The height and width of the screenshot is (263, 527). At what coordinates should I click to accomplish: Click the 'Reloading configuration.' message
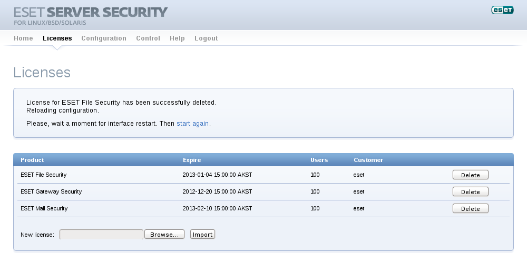click(x=63, y=110)
